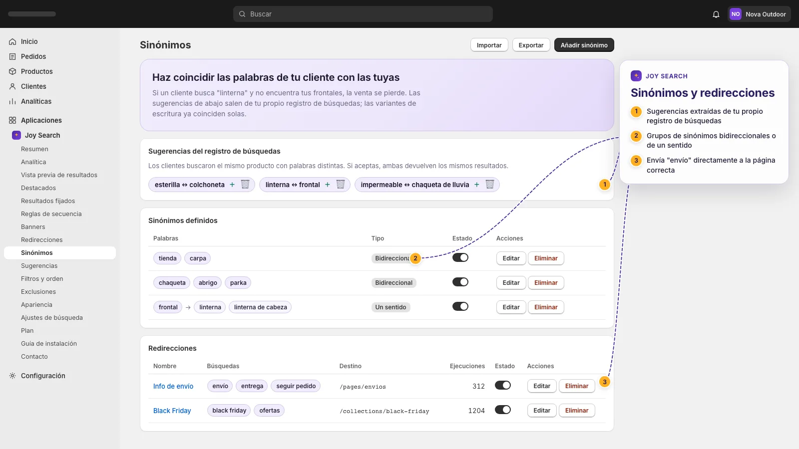
Task: Click Añadir sinónimo button
Action: [584, 45]
